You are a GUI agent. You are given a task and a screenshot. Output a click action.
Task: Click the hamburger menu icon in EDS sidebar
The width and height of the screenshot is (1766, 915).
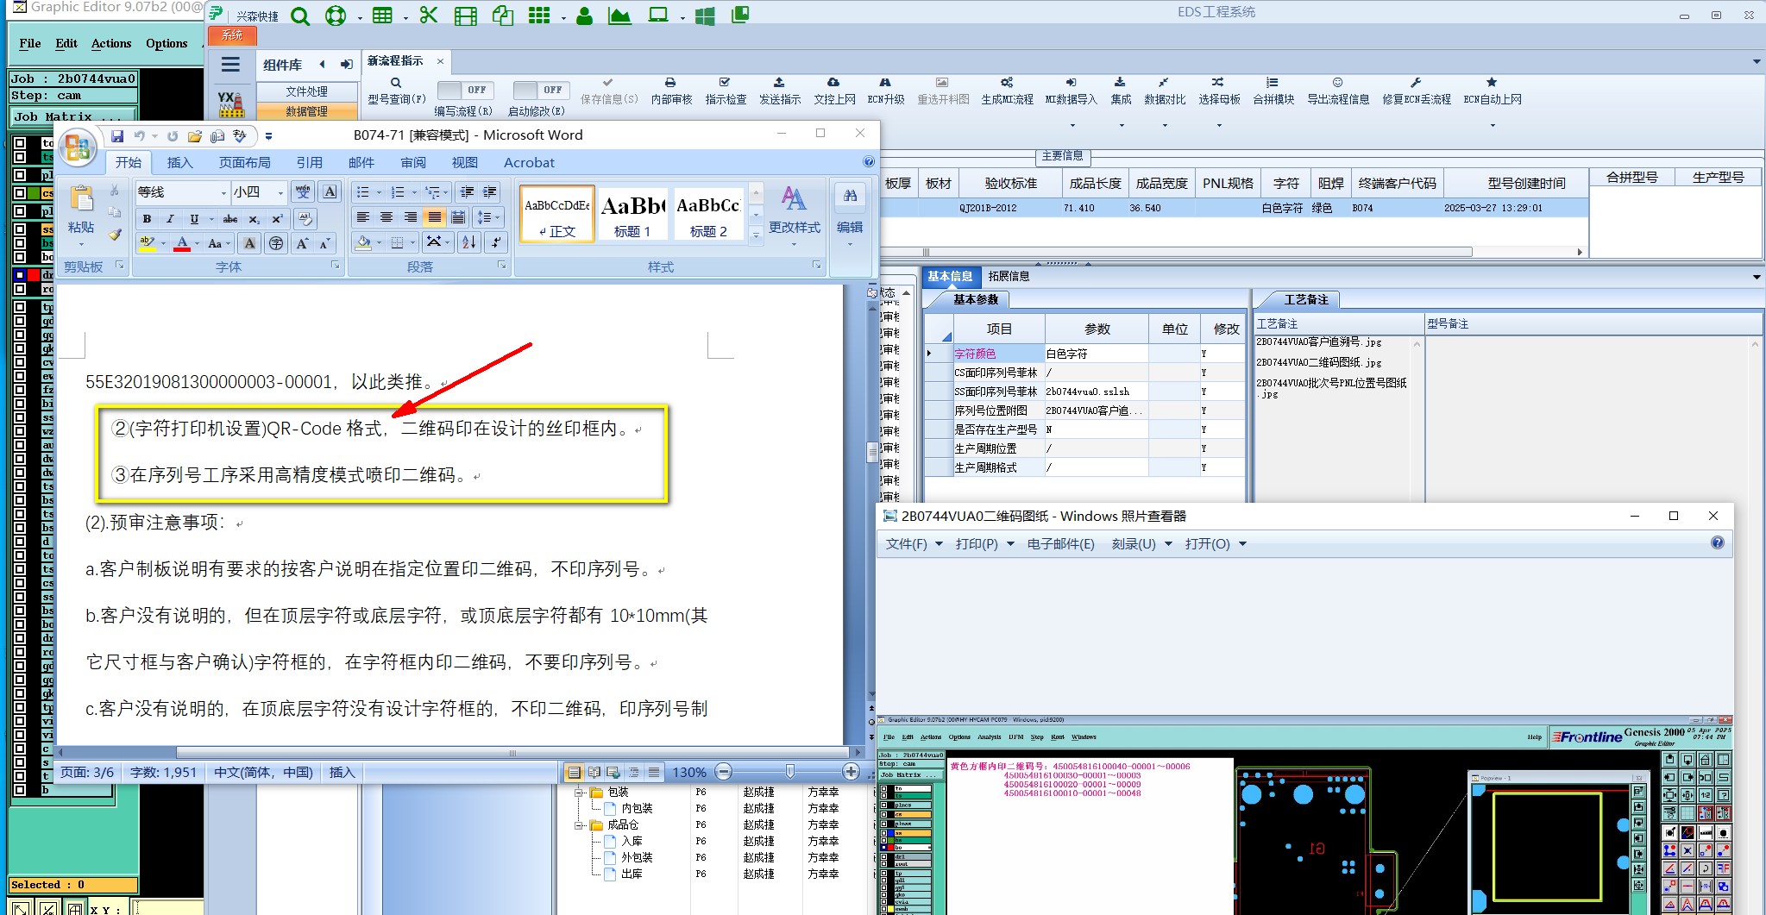tap(230, 65)
